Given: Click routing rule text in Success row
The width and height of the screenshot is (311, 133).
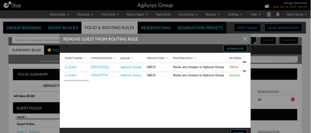Looking at the screenshot, I should (198, 75).
